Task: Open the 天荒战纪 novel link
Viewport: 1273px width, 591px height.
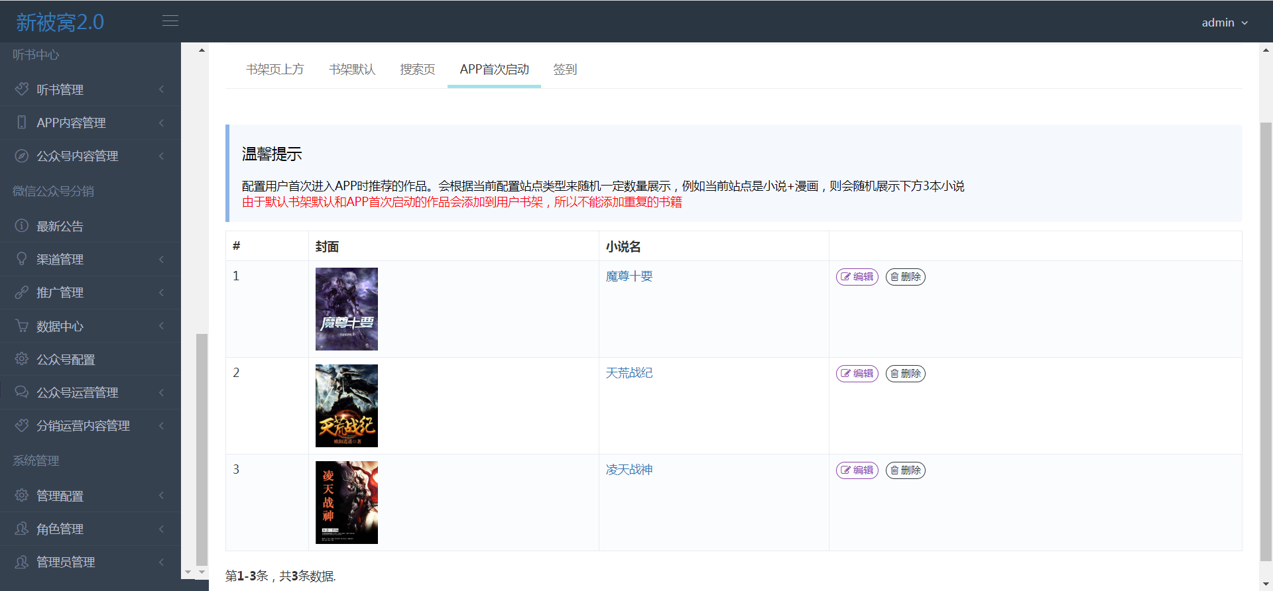Action: click(x=629, y=373)
